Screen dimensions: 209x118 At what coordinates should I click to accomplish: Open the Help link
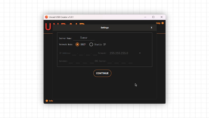(x=158, y=23)
